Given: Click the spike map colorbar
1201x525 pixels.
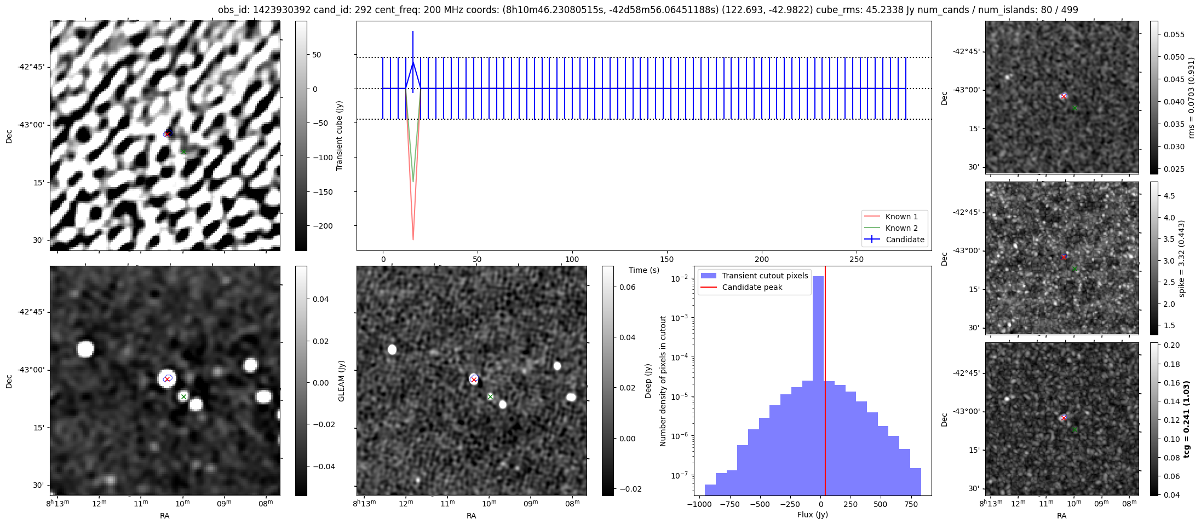Looking at the screenshot, I should [1154, 258].
